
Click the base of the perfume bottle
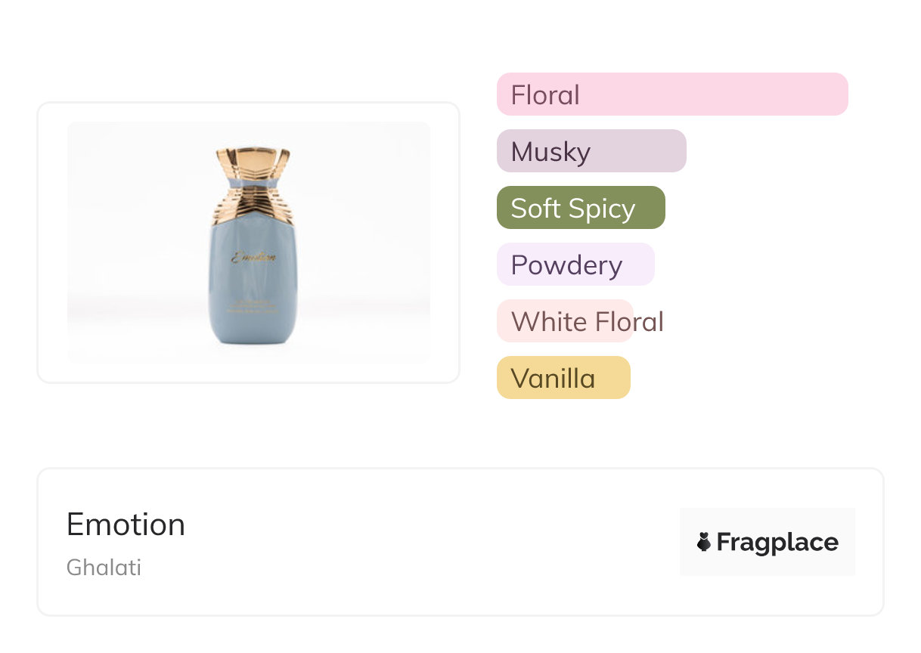(253, 339)
